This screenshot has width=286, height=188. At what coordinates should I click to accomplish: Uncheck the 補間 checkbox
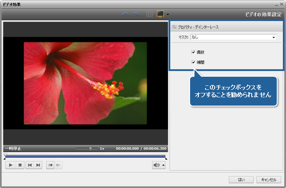click(x=193, y=62)
